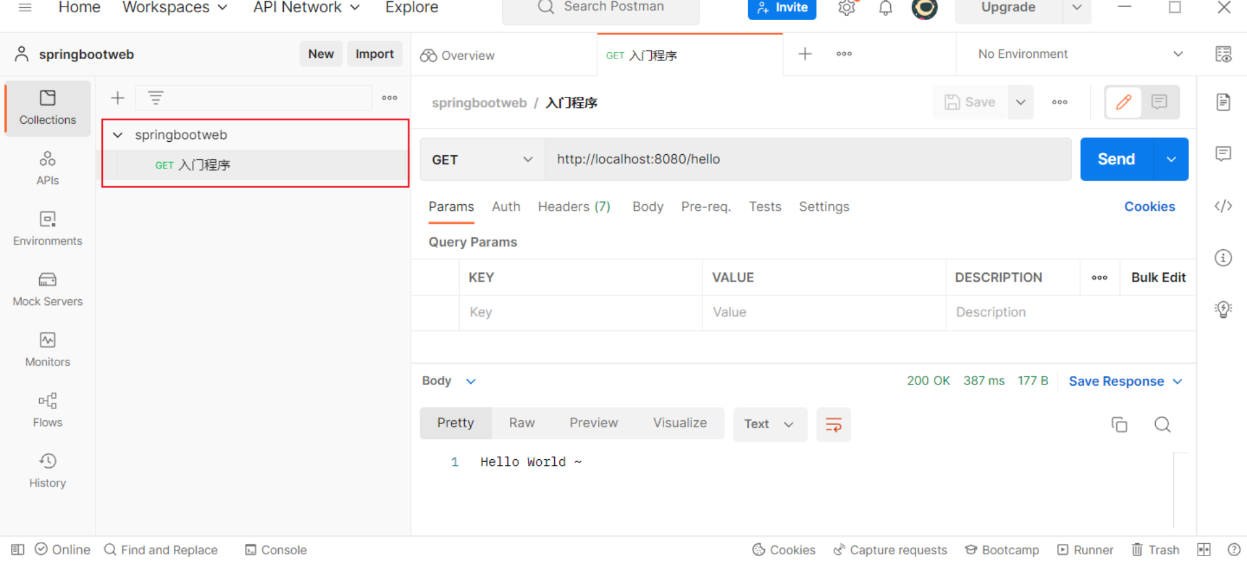The width and height of the screenshot is (1247, 564).
Task: Open History in the sidebar
Action: pos(48,470)
